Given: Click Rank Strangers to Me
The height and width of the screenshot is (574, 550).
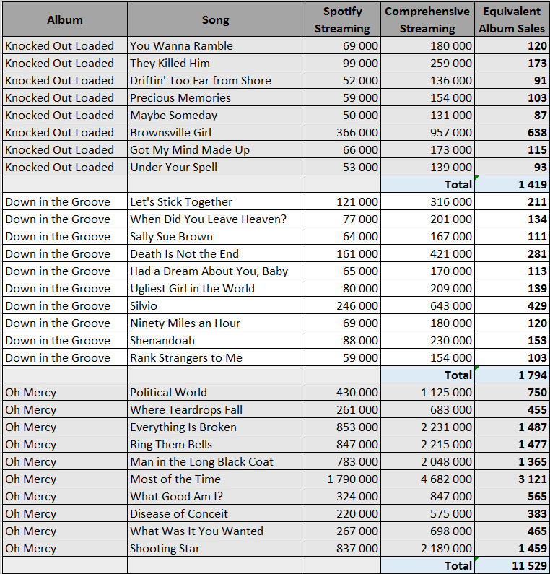Looking at the screenshot, I should (216, 357).
